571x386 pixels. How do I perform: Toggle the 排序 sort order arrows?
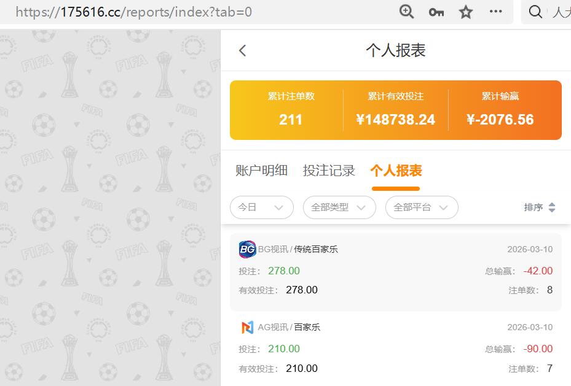540,207
